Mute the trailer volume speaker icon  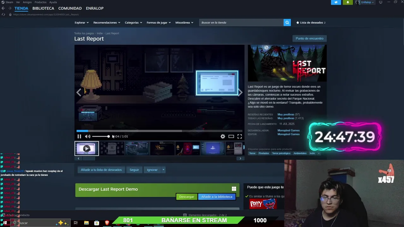[88, 137]
